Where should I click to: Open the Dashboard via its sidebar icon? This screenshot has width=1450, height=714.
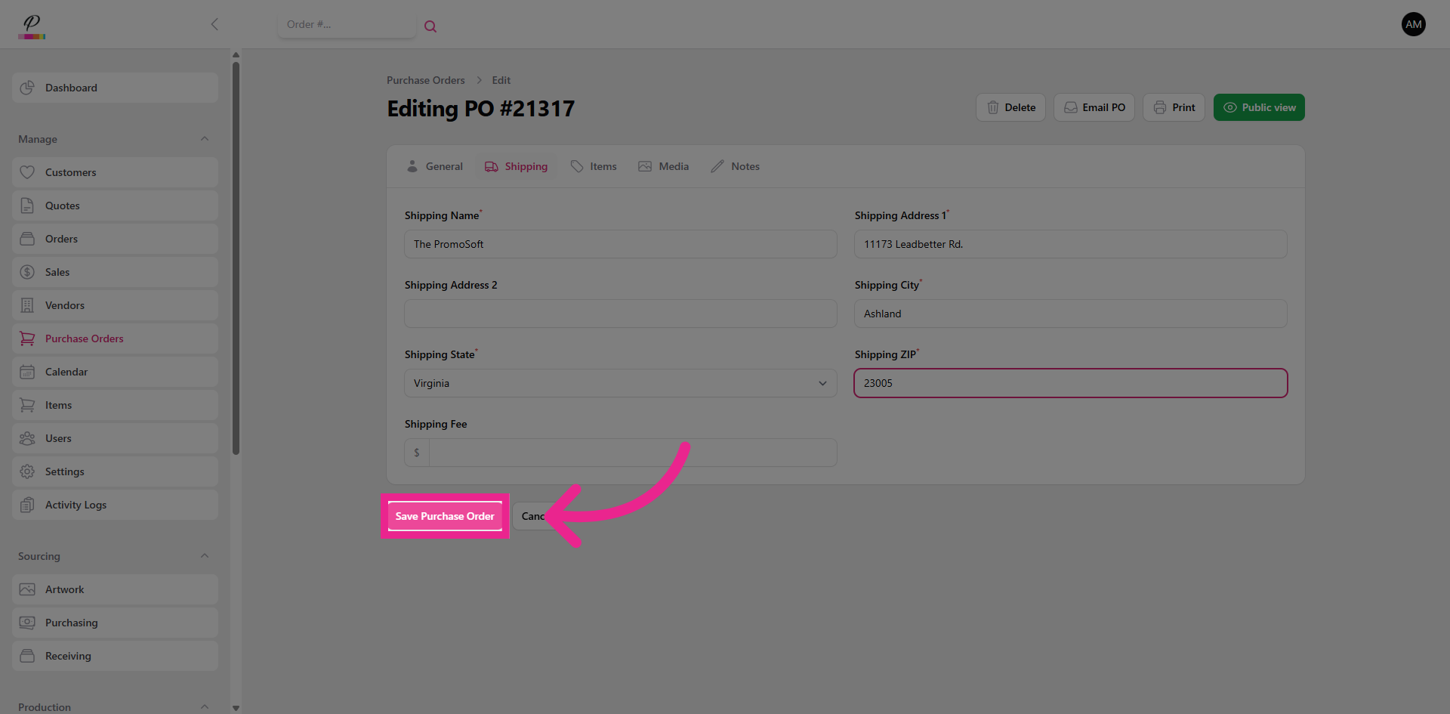[27, 88]
